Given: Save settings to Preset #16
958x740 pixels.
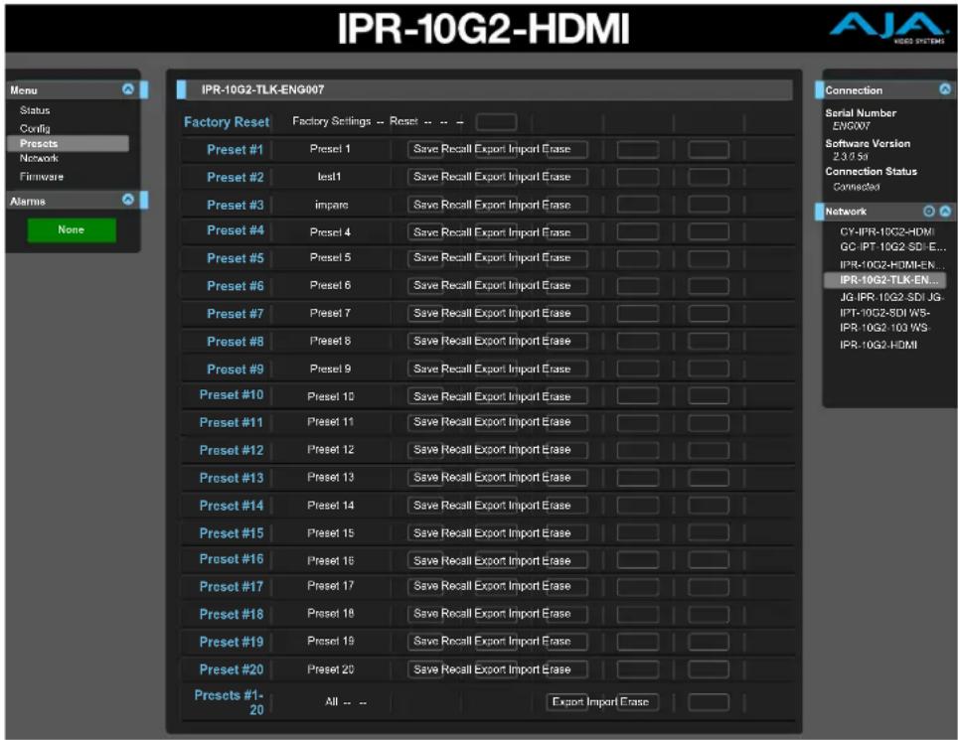Looking at the screenshot, I should [x=426, y=560].
